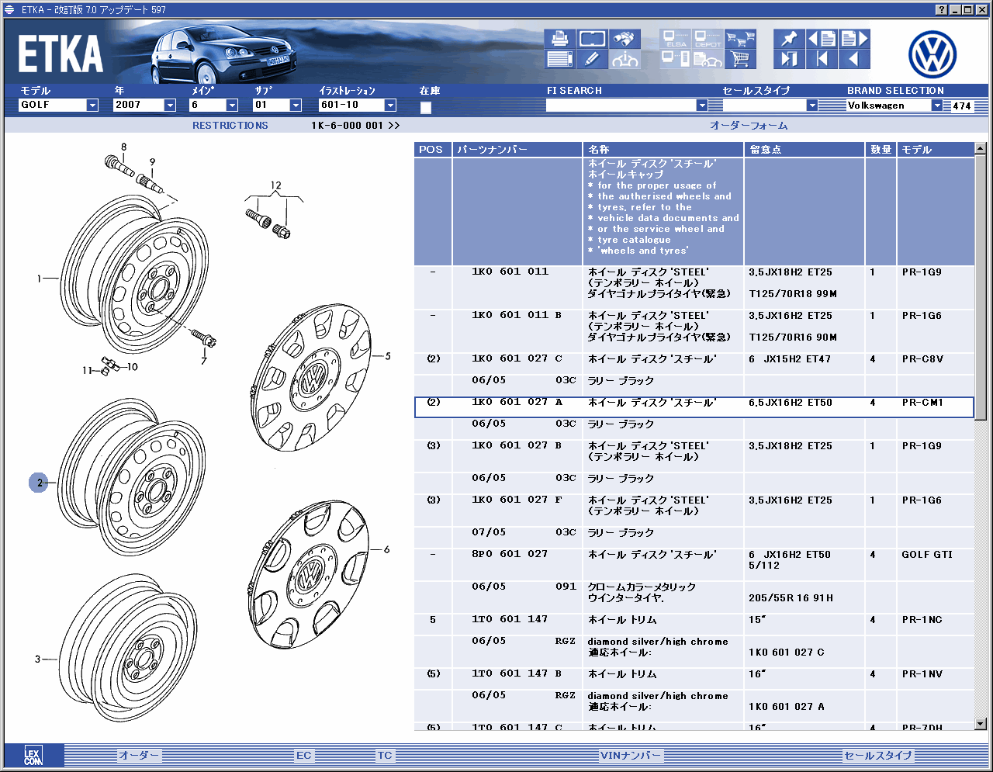Switch to TC bottom tab
This screenshot has width=993, height=772.
coord(385,756)
